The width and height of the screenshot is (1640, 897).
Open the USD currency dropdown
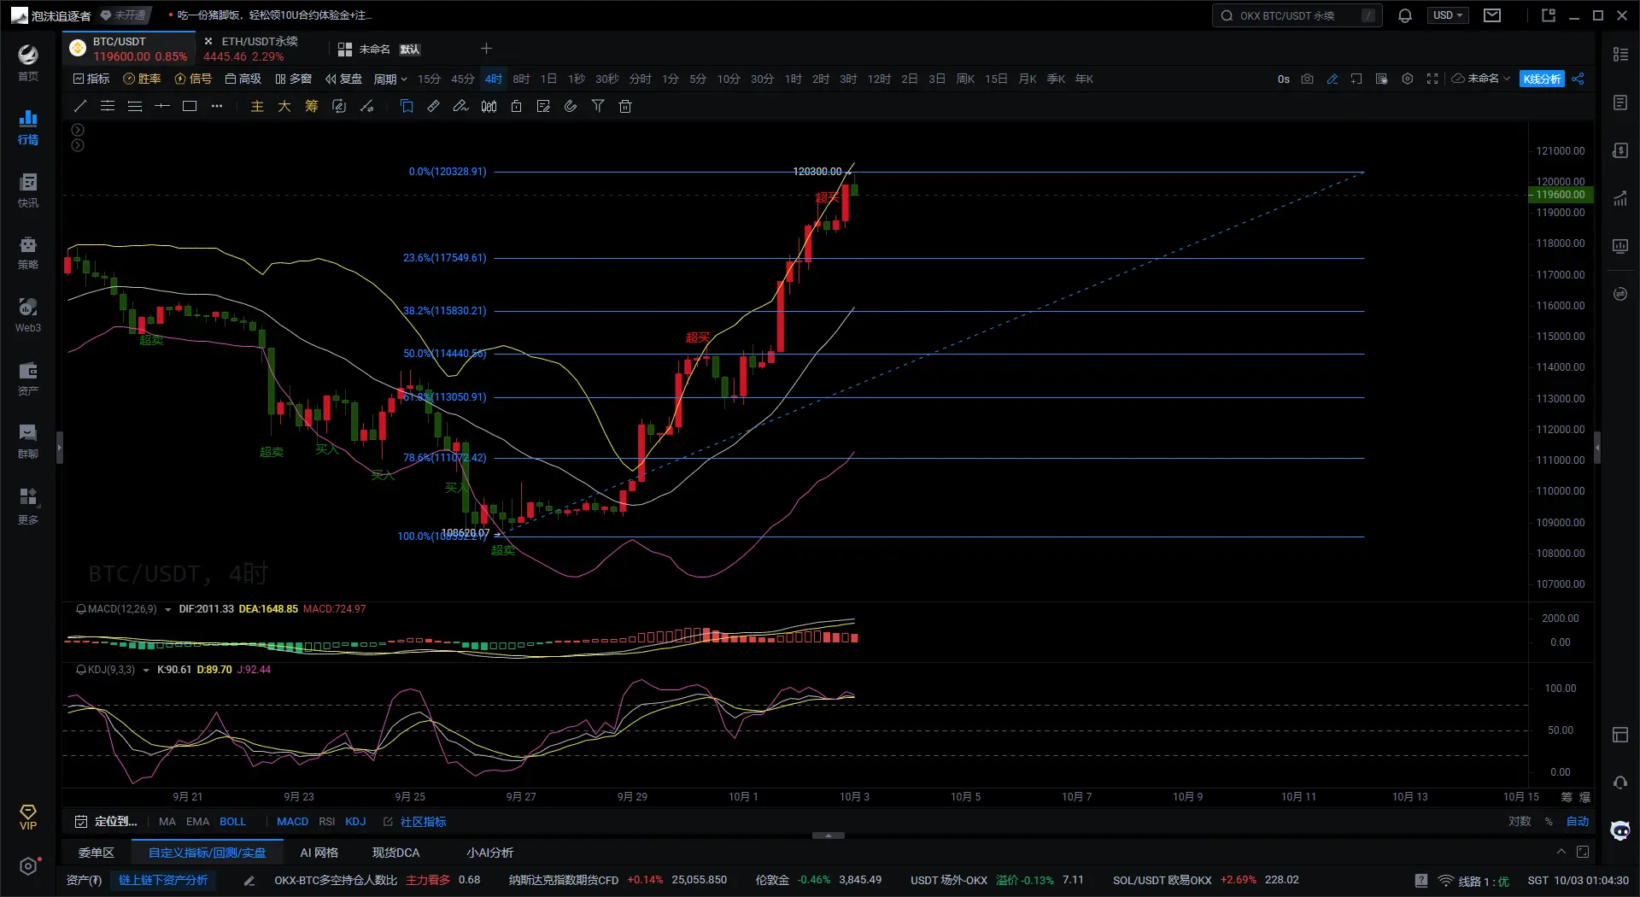[x=1447, y=15]
